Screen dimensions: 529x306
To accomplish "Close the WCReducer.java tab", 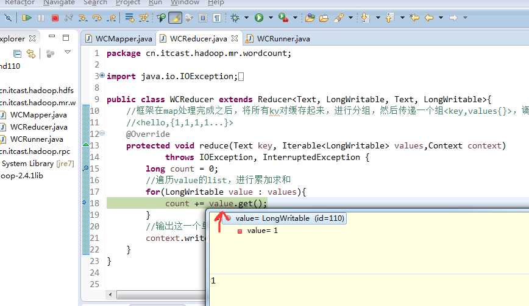I will (235, 38).
